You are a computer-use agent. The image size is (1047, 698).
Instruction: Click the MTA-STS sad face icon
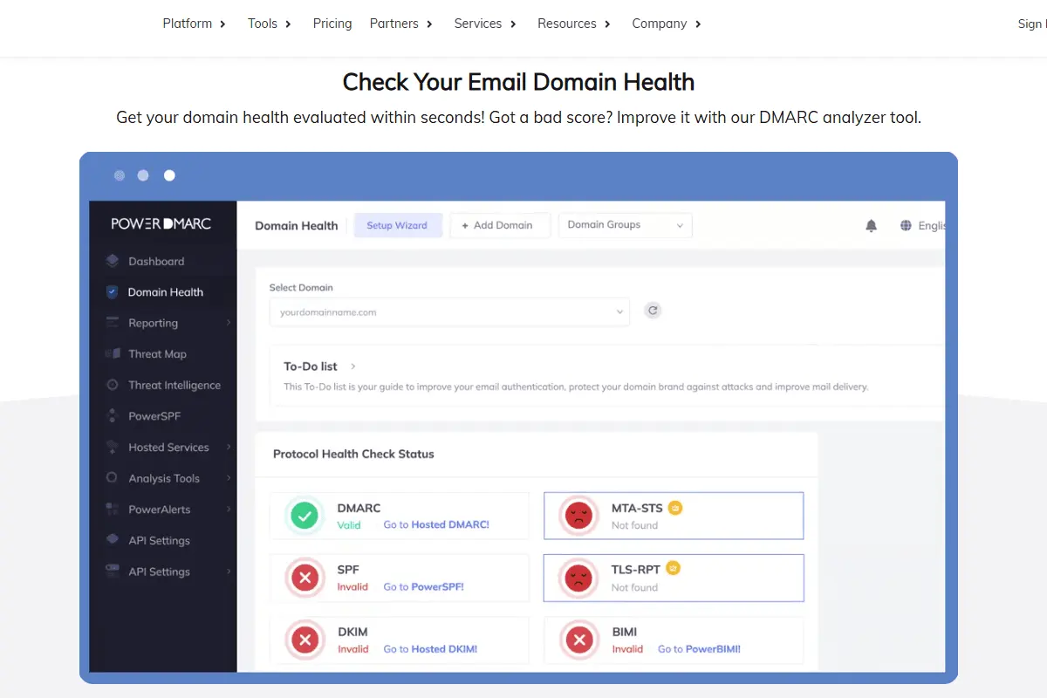[x=578, y=516]
